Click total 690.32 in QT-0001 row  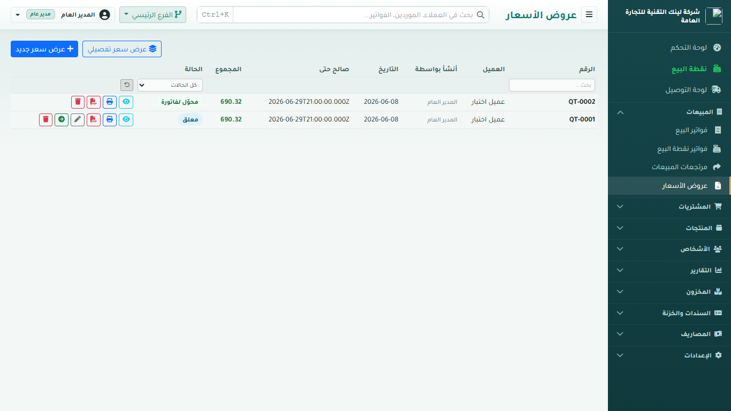(231, 119)
